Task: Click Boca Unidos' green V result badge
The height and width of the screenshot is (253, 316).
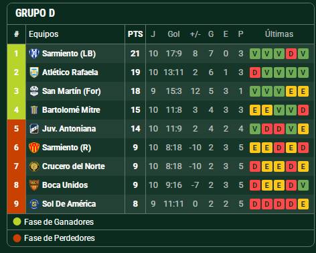Action: [303, 185]
